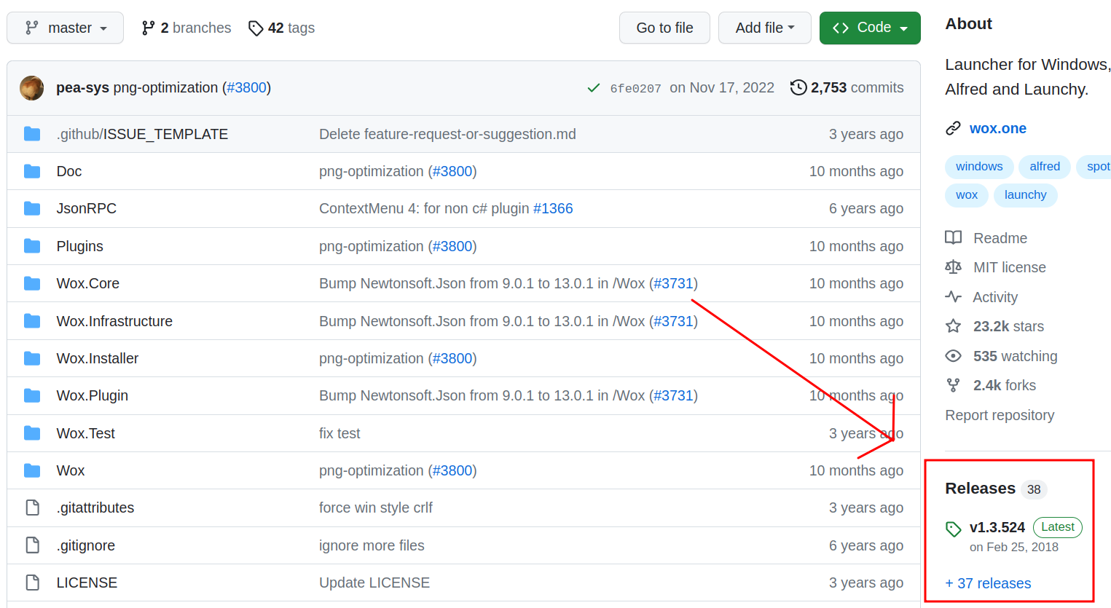View the 2 branches link

[x=187, y=28]
